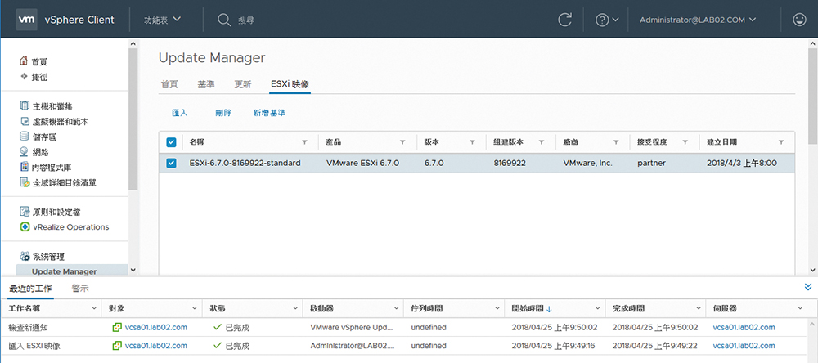
Task: Select the 最近的工作 tab
Action: (30, 289)
